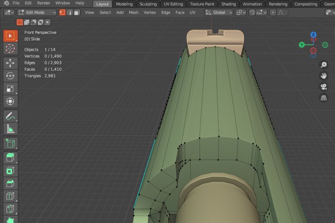Pick the Rotate tool

point(10,76)
